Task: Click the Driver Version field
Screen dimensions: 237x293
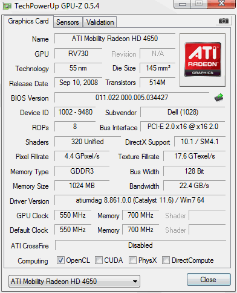Action: coord(140,200)
